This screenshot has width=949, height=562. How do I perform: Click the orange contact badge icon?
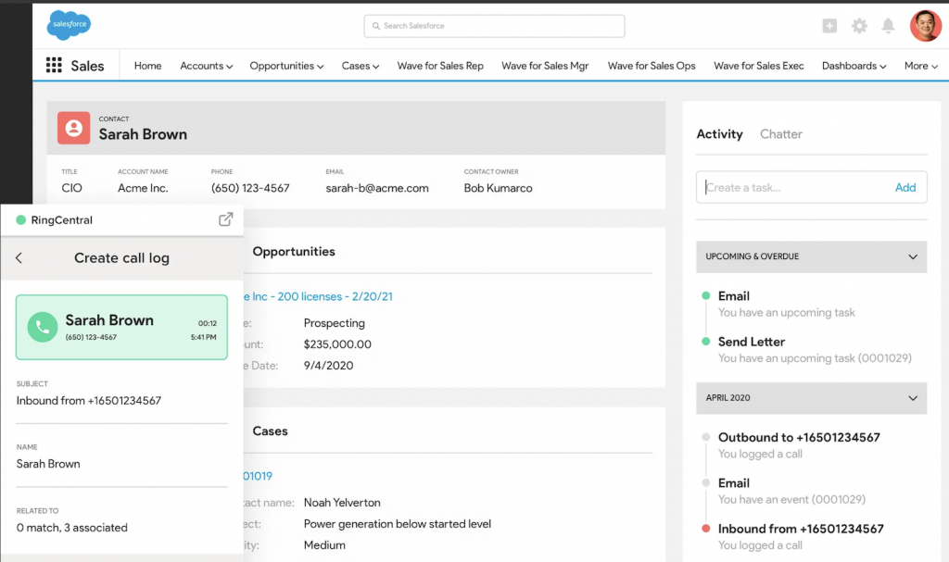tap(73, 128)
